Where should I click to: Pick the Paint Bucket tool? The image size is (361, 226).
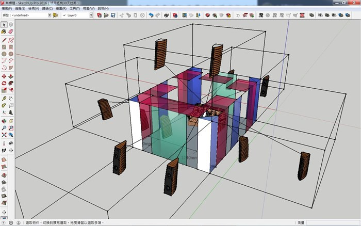click(4, 32)
